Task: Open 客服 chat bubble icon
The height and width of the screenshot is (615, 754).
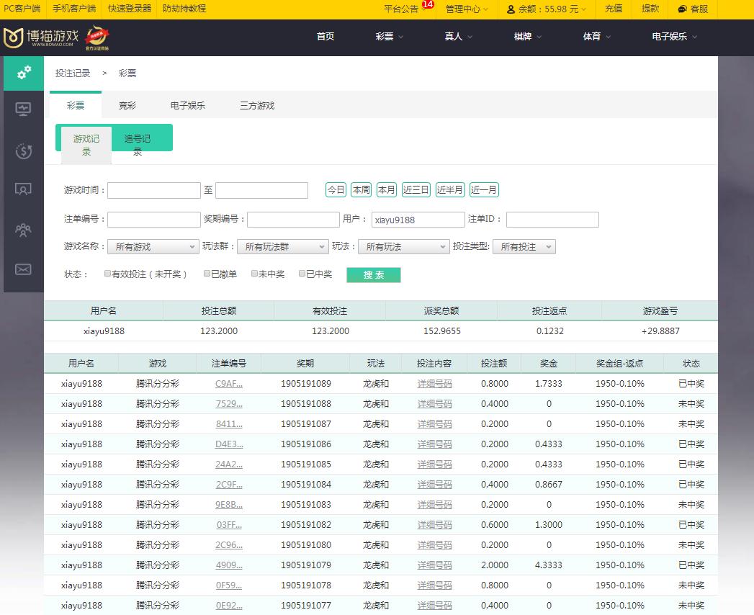Action: [x=682, y=9]
